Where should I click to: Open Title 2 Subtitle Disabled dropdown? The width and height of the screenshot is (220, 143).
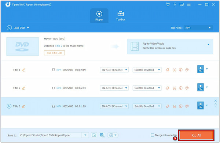tap(147, 88)
